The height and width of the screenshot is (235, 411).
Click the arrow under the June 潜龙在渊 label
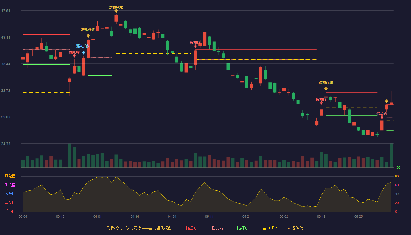326,89
